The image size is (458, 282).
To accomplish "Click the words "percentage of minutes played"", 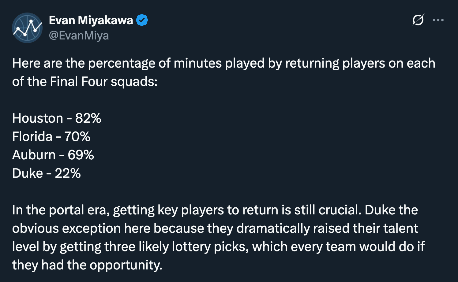I will [176, 63].
